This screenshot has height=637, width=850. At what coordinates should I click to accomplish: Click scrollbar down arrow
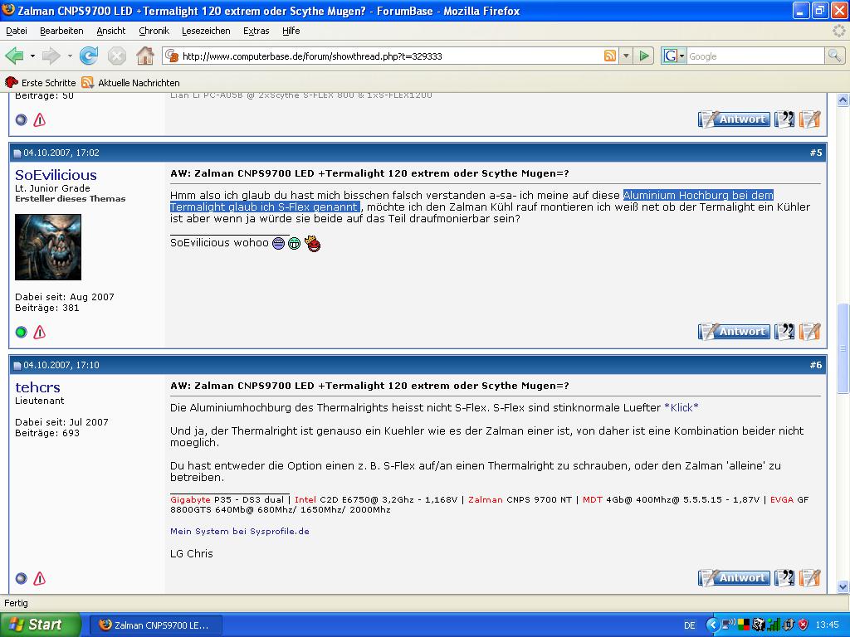click(x=843, y=586)
